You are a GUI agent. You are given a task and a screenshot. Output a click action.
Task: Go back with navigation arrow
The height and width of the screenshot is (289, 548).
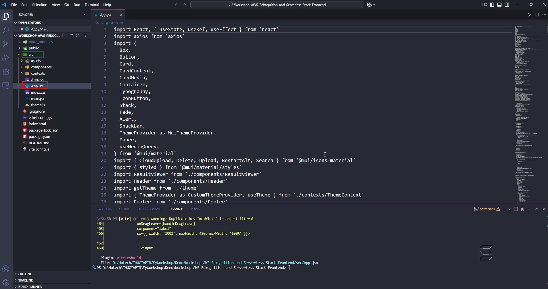177,5
